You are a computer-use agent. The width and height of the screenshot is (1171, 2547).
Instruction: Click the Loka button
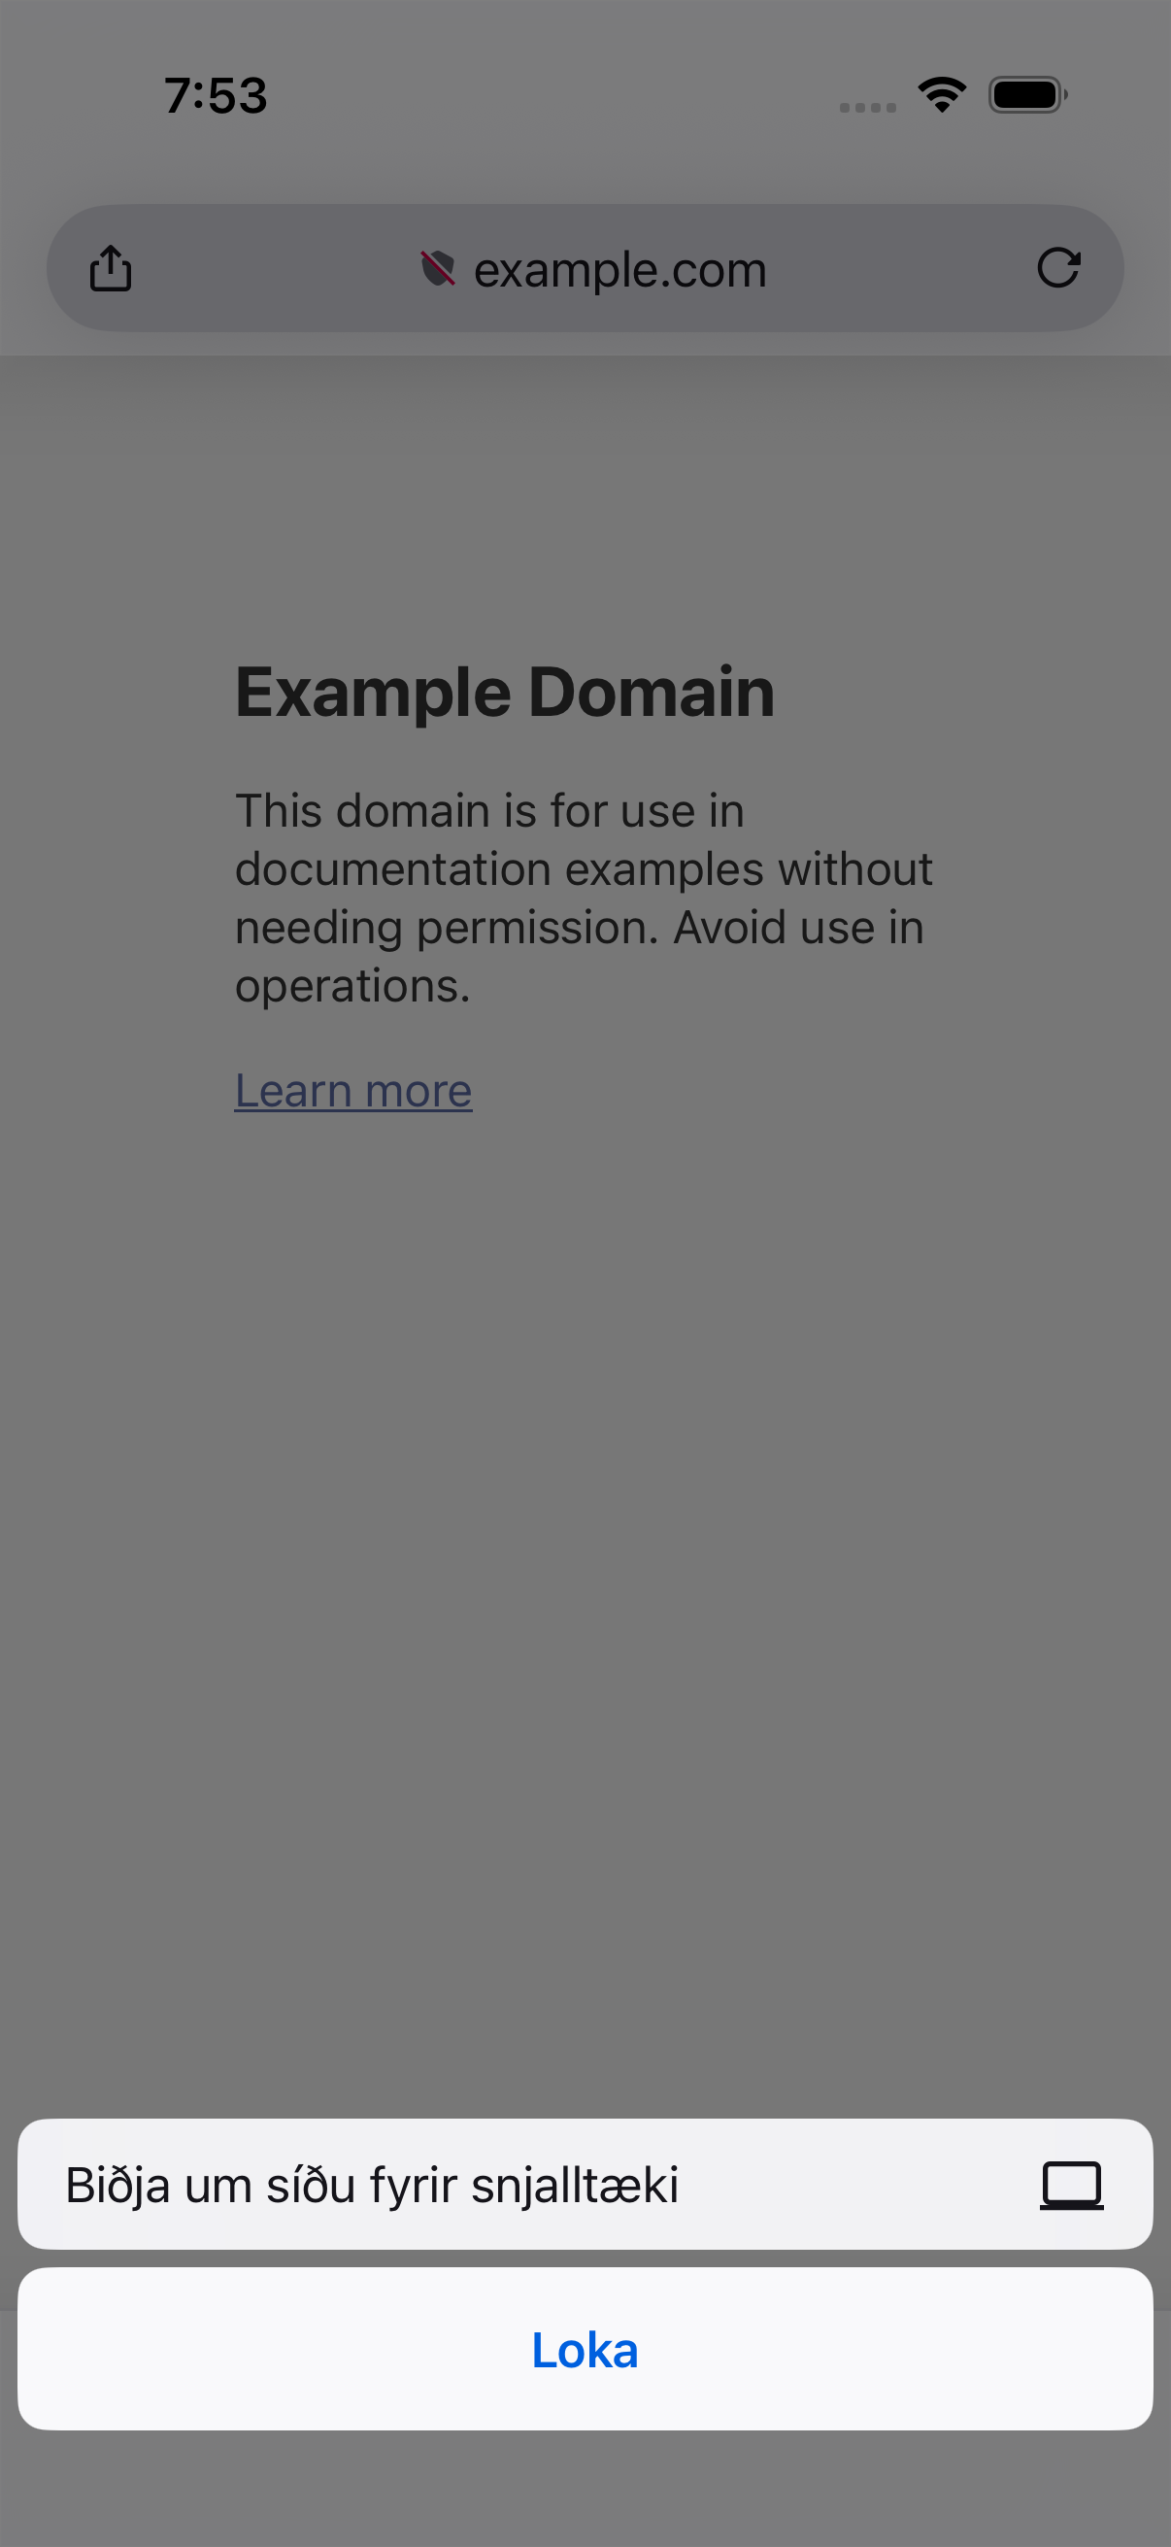[x=585, y=2349]
